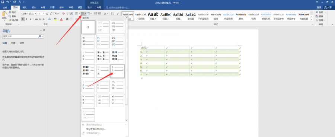The image size is (335, 137).
Task: Select the A. B. C. numbering thumbnail
Action: tap(88, 100)
